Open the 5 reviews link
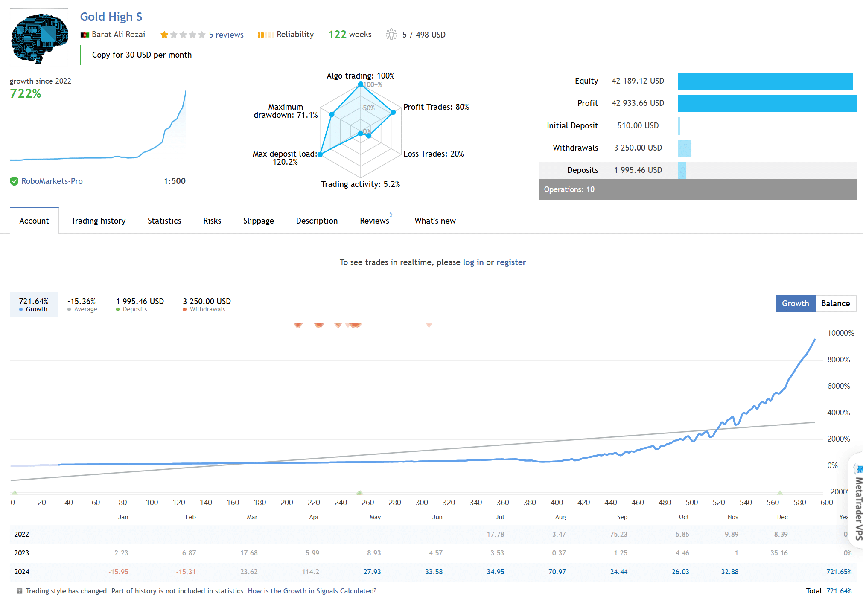 (x=226, y=35)
